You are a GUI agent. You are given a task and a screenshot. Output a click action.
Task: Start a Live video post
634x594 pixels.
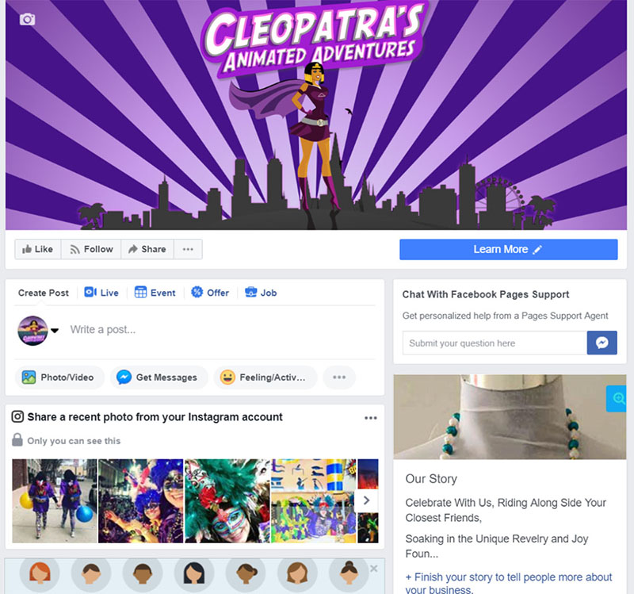pos(101,293)
